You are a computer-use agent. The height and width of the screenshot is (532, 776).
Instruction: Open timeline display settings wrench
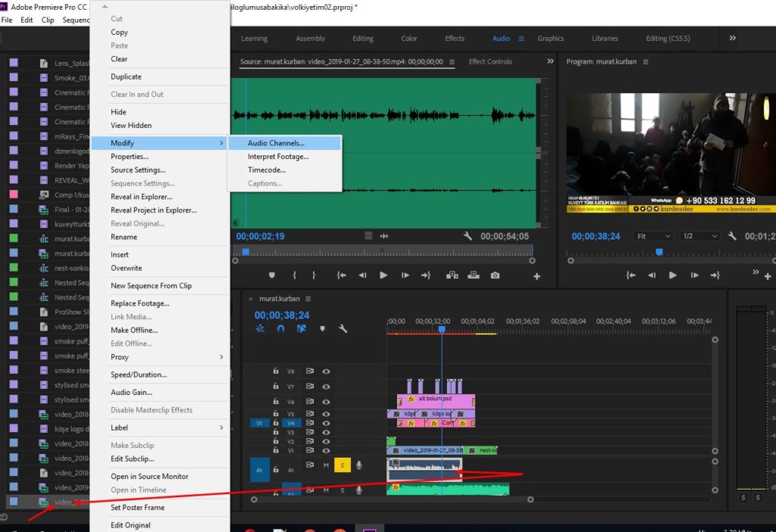tap(343, 329)
